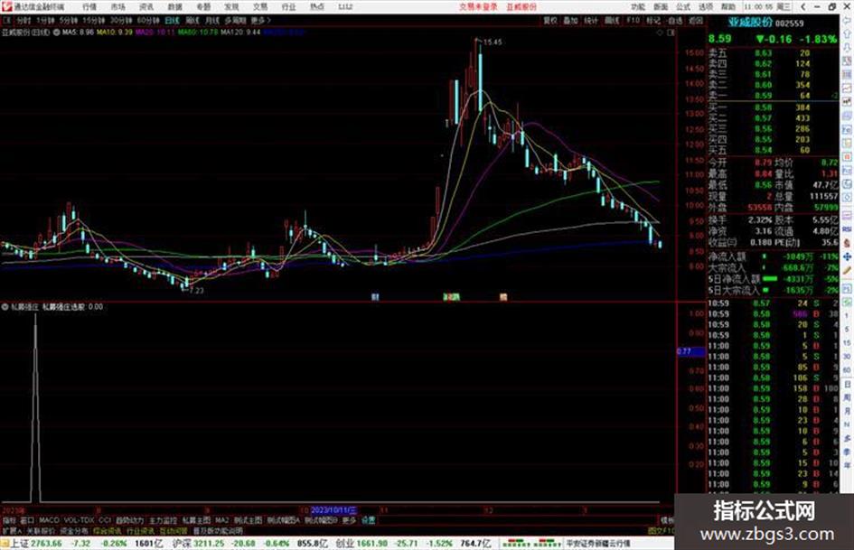Select the 周线 weekly period
This screenshot has width=854, height=550.
(x=192, y=20)
